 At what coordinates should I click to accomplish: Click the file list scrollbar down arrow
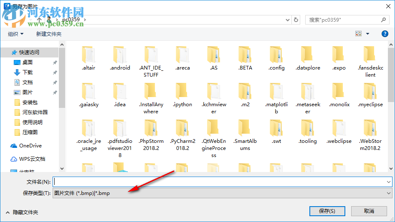(391, 169)
